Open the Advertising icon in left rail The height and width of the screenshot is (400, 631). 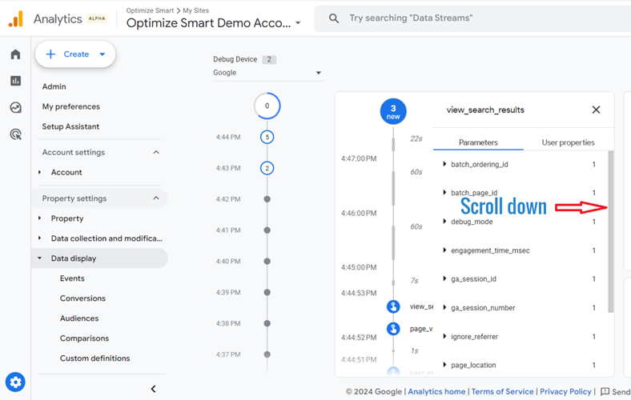pyautogui.click(x=15, y=134)
